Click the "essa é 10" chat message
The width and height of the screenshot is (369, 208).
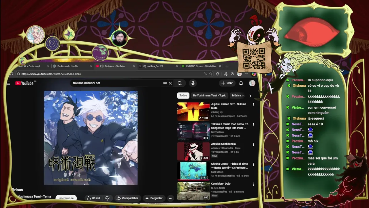pyautogui.click(x=315, y=124)
